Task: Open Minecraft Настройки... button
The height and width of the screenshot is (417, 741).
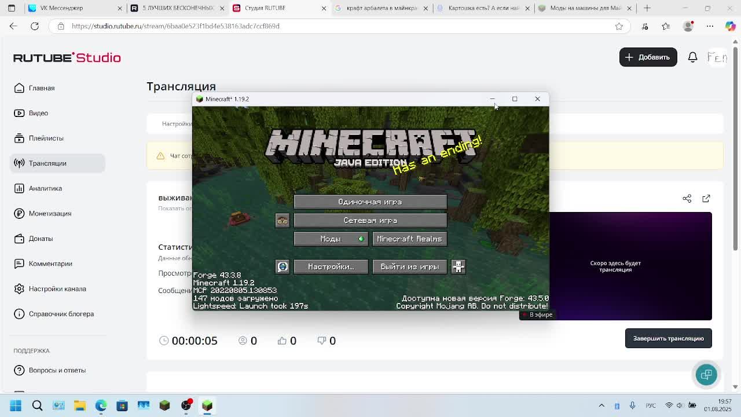Action: (331, 266)
